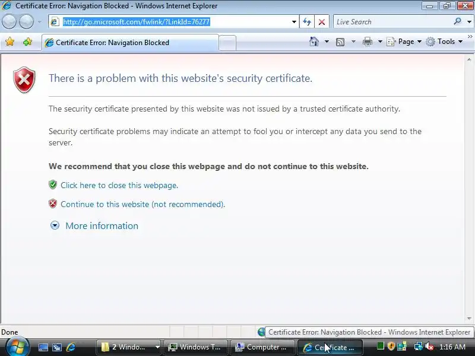Click the vertical scrollbar down arrow
This screenshot has width=475, height=356.
click(x=469, y=319)
